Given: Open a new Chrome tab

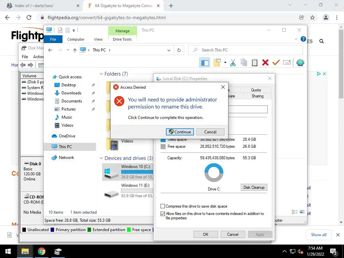Looking at the screenshot, I should coord(171,6).
